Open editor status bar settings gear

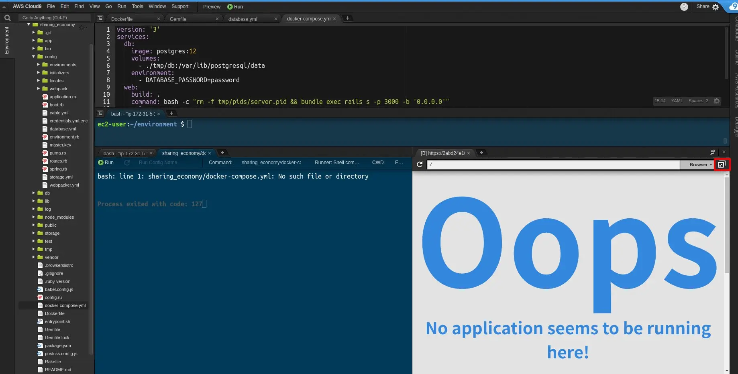pyautogui.click(x=717, y=101)
